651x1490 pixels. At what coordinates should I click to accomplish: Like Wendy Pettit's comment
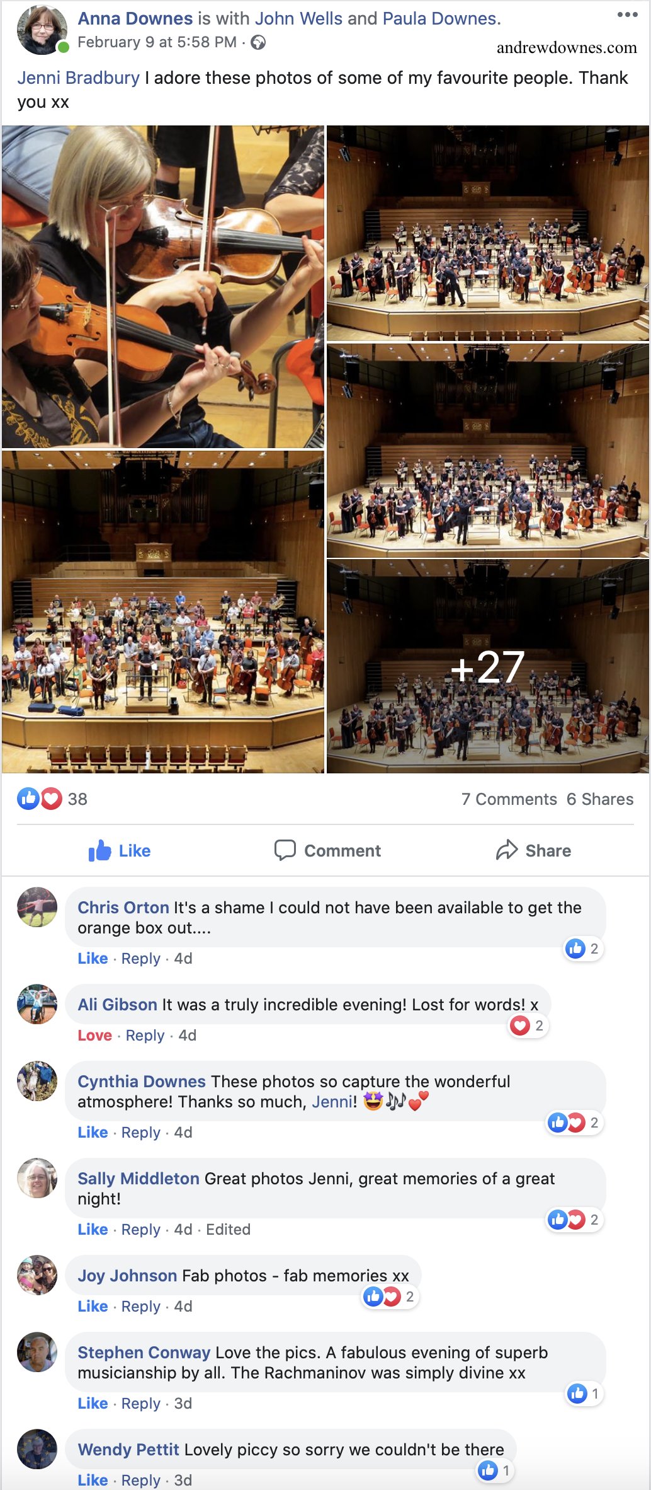[93, 1481]
